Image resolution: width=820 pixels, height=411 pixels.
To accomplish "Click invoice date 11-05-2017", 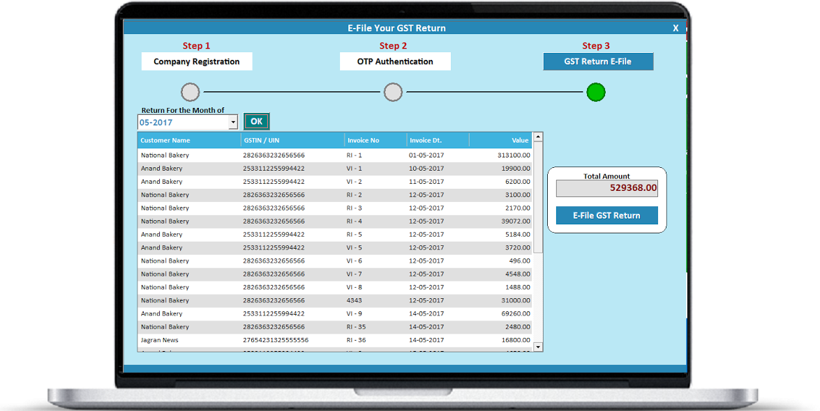I will [x=426, y=182].
